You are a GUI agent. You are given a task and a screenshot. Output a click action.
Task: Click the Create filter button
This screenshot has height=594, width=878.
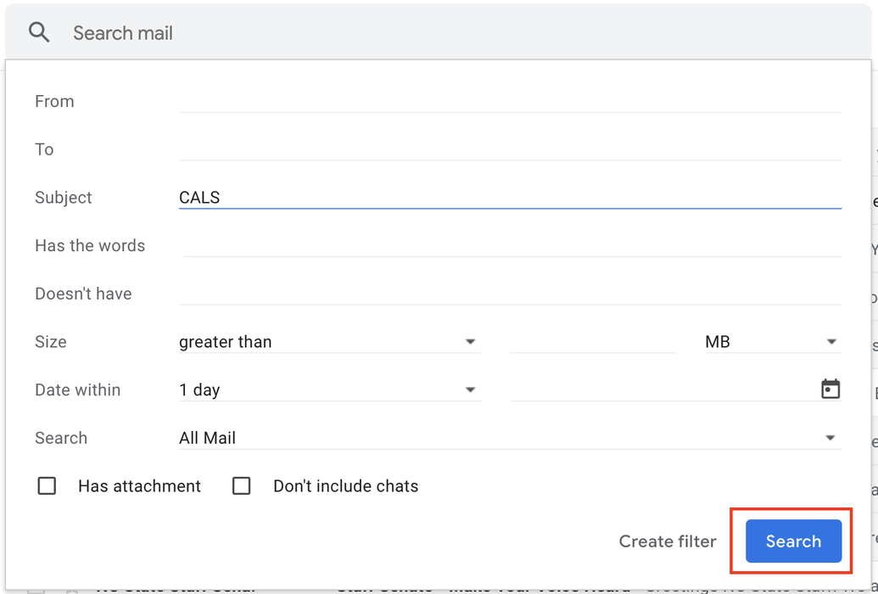pyautogui.click(x=668, y=541)
